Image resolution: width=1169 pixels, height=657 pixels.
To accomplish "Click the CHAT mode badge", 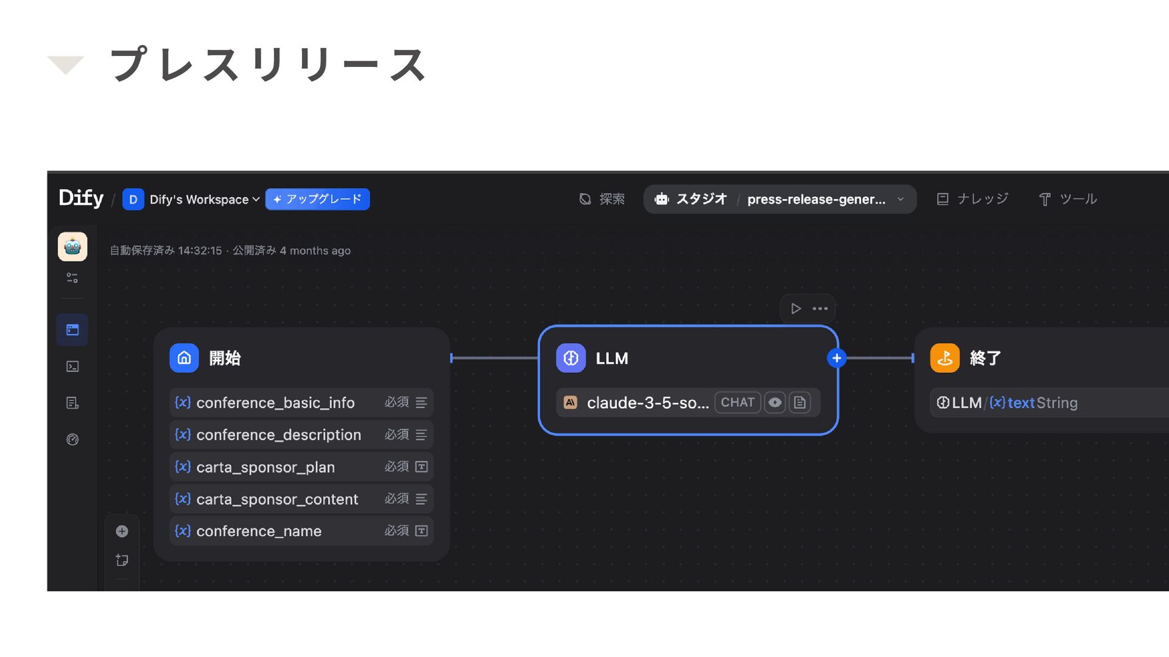I will [x=737, y=402].
